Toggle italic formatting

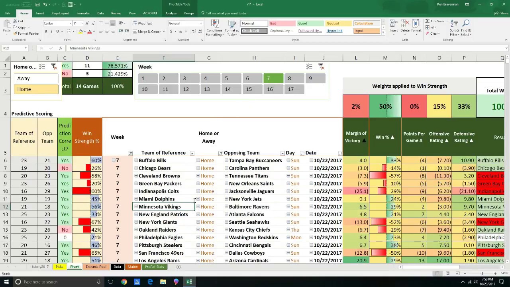pyautogui.click(x=51, y=31)
